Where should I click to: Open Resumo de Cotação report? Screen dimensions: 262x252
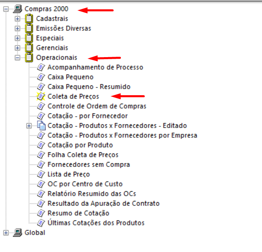(x=78, y=213)
